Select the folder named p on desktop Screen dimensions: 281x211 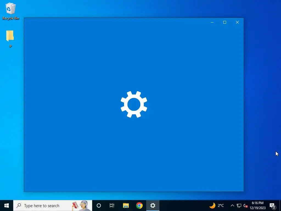[x=10, y=39]
